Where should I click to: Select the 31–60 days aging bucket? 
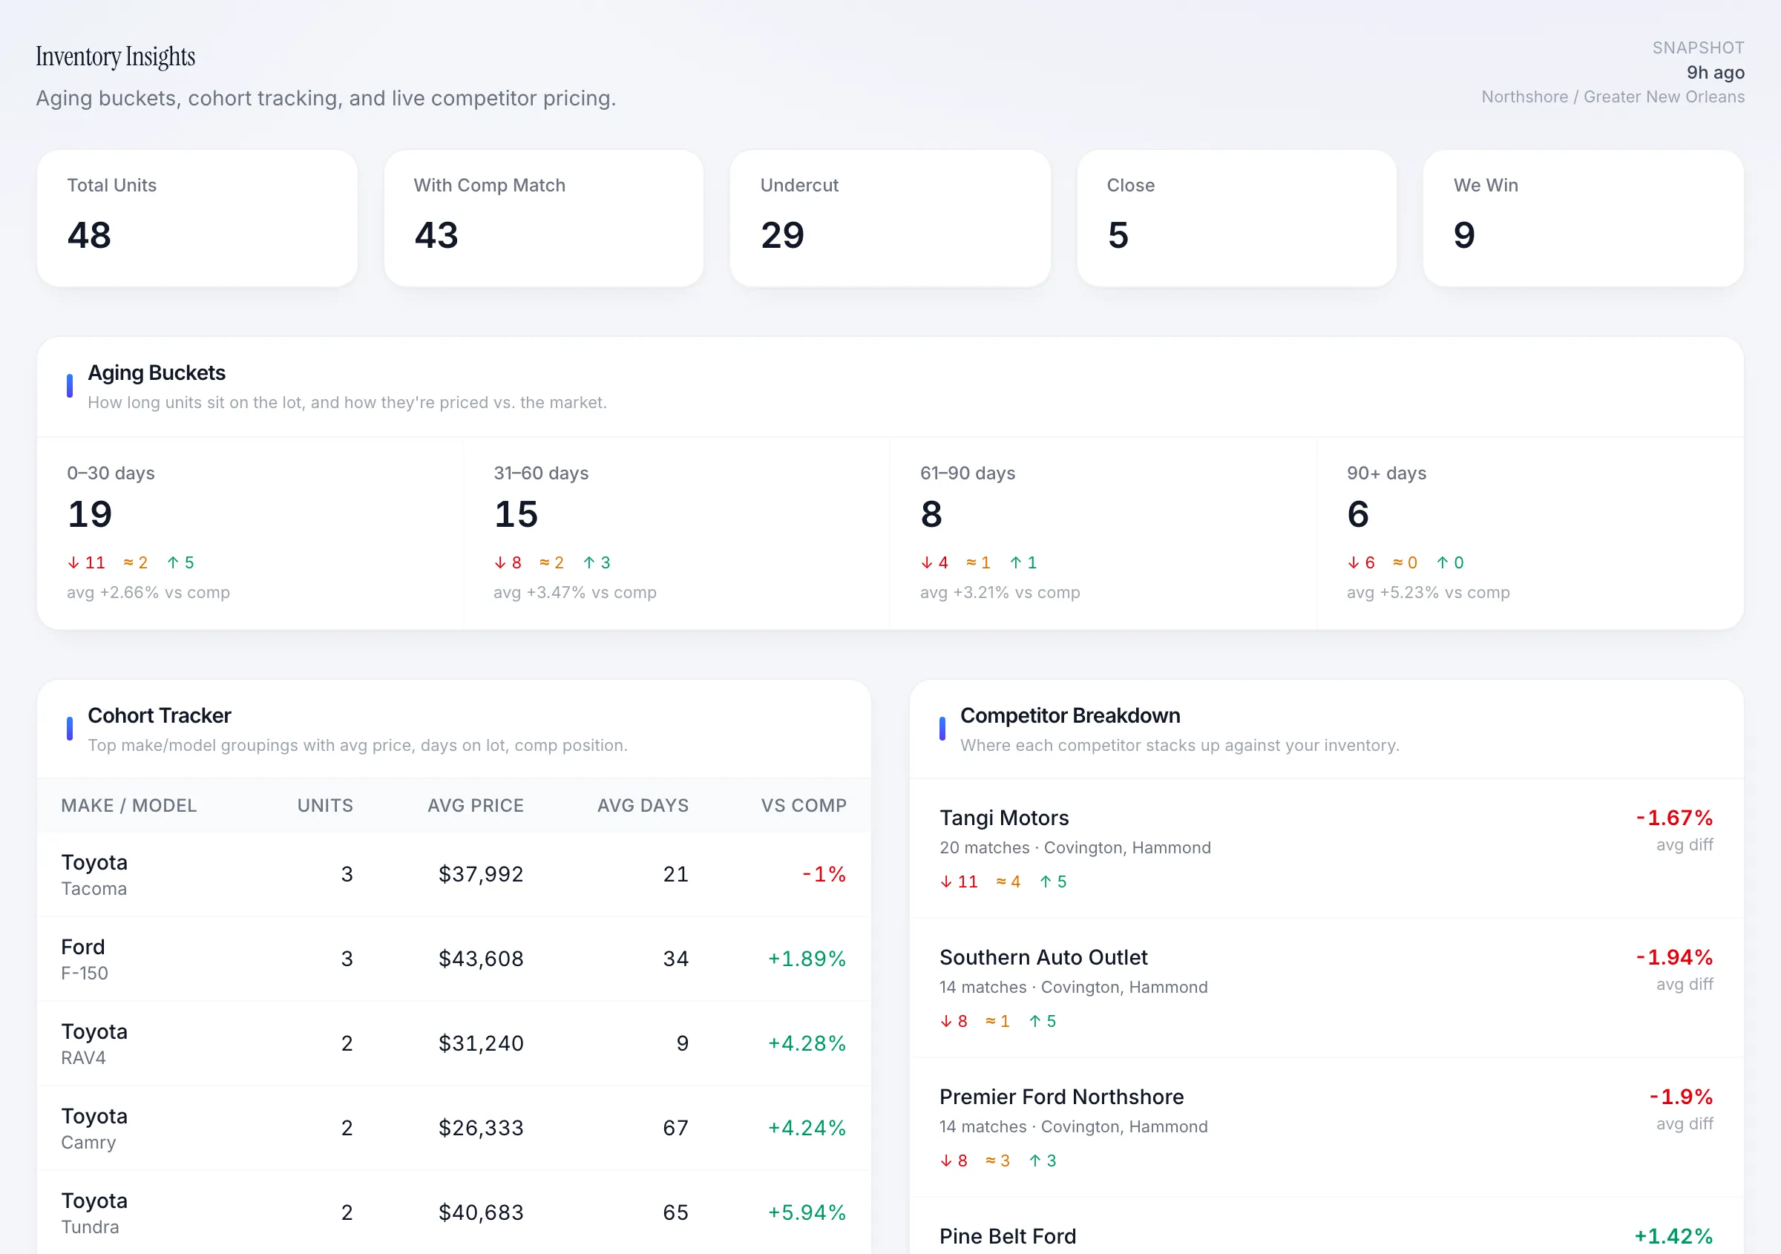point(678,534)
